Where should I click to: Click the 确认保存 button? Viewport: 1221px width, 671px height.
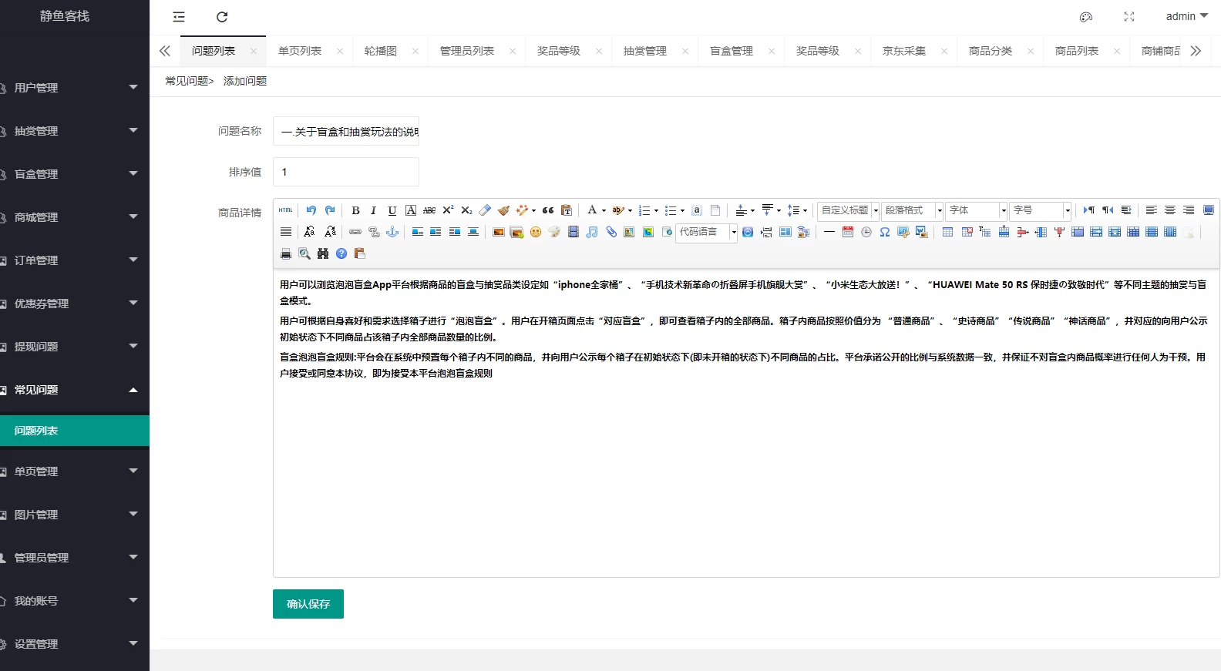pyautogui.click(x=308, y=604)
